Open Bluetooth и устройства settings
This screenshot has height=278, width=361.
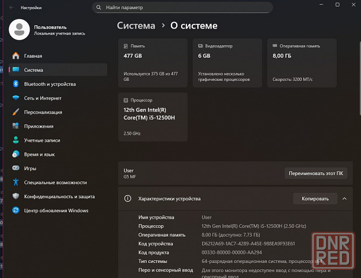[x=58, y=84]
